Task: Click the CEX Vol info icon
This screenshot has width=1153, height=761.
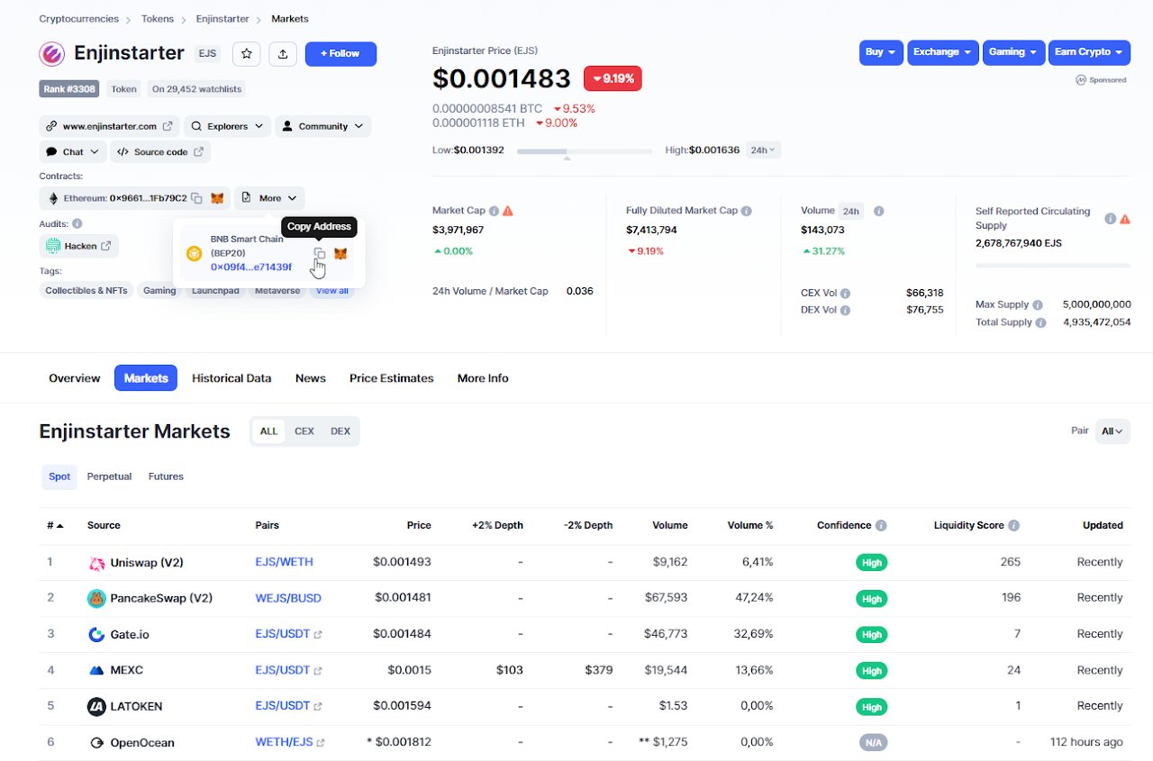Action: coord(845,294)
